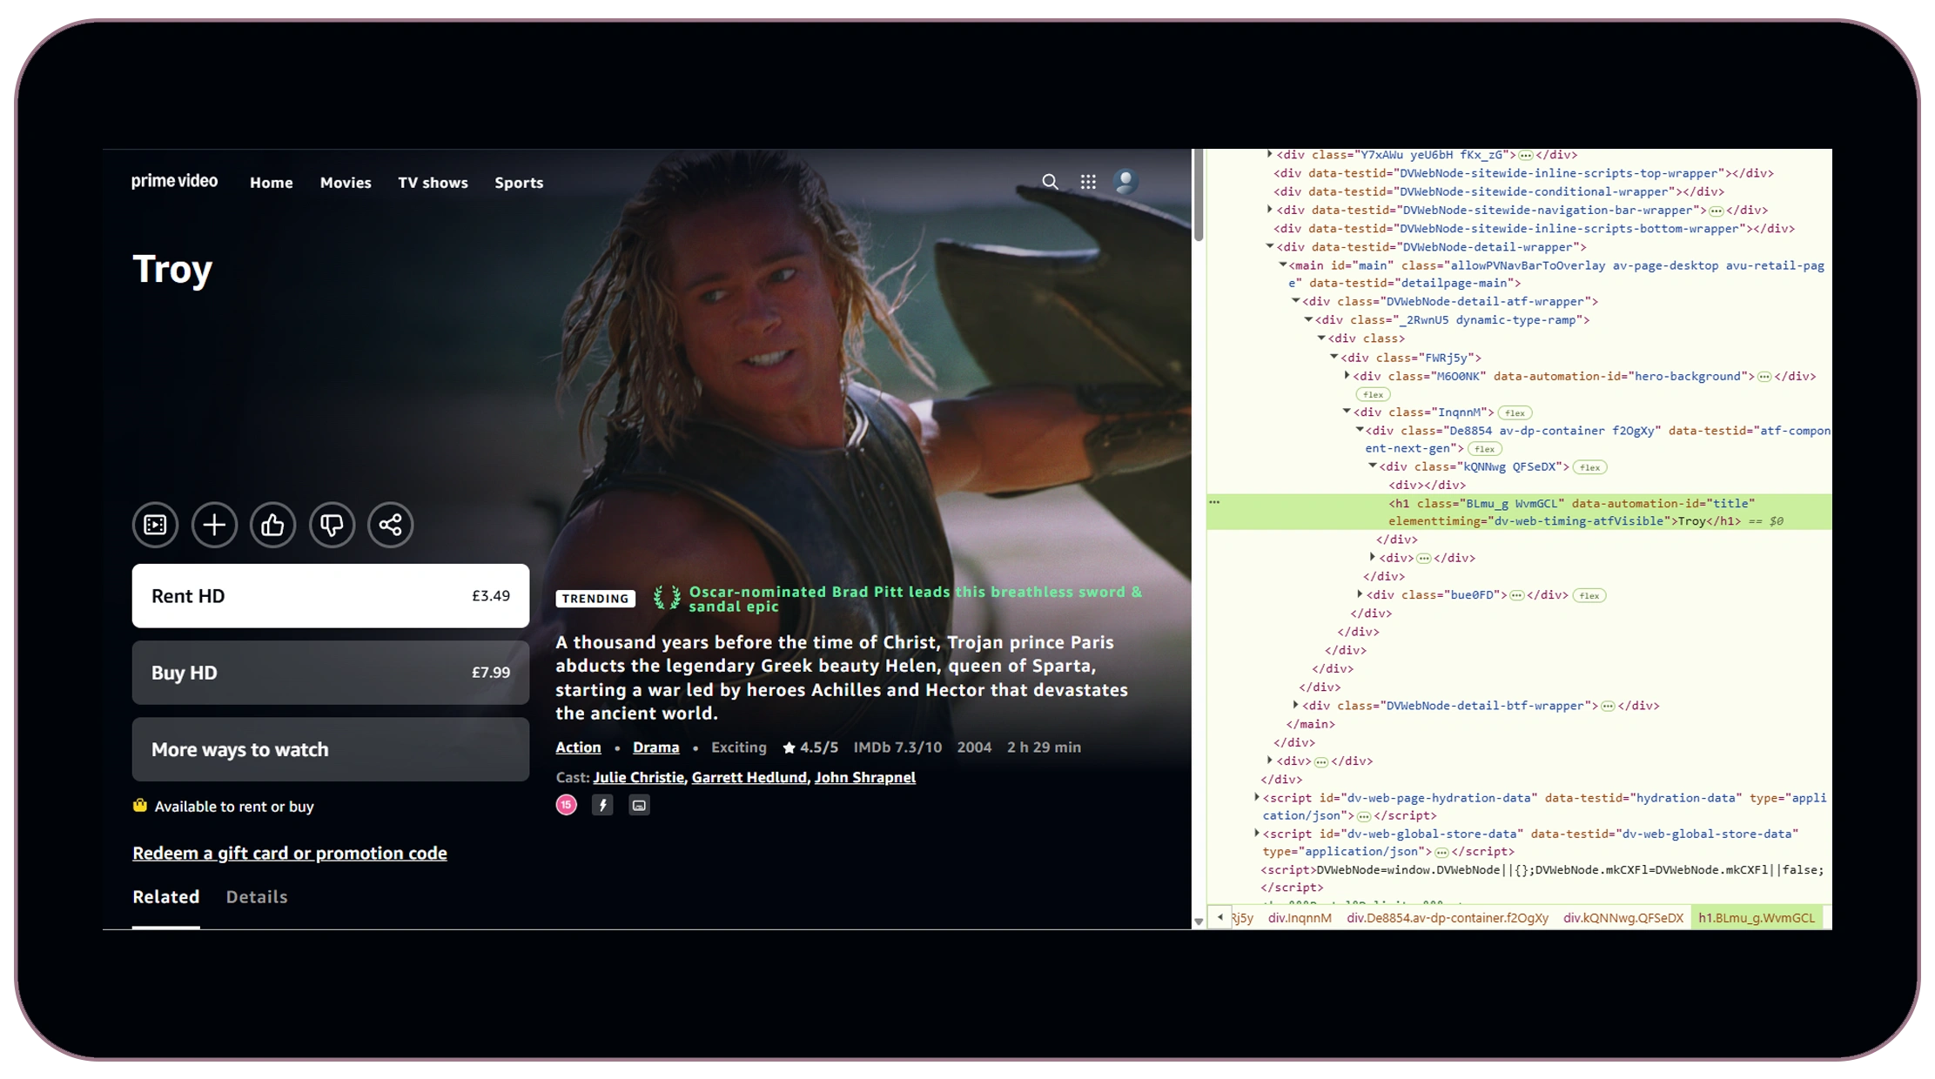Click ellipsis of hero-background div
Screen dimensions: 1935x1079
(1764, 377)
